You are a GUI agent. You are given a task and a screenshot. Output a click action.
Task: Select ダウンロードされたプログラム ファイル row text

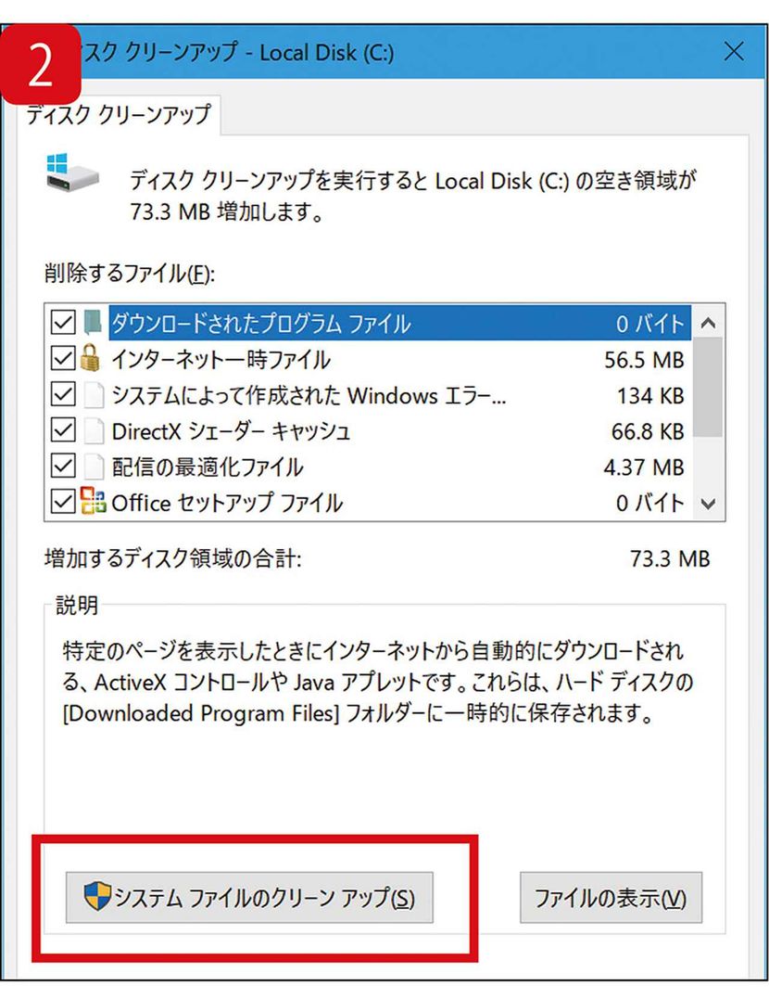click(x=260, y=324)
